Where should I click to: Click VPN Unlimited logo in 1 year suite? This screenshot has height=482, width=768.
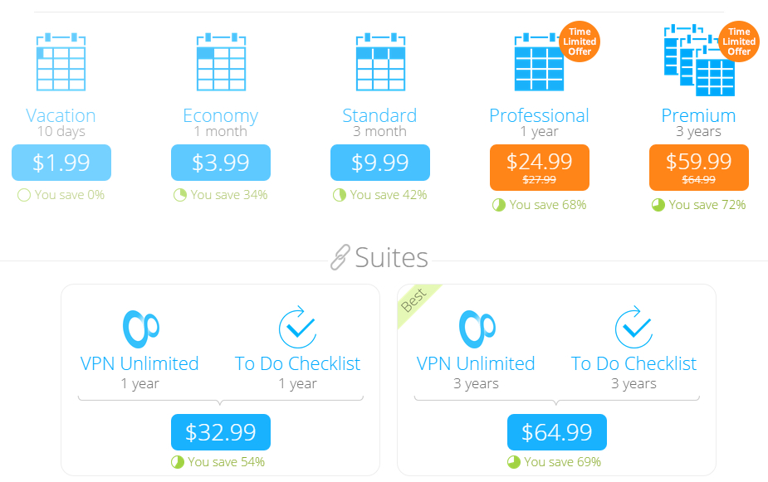click(140, 329)
